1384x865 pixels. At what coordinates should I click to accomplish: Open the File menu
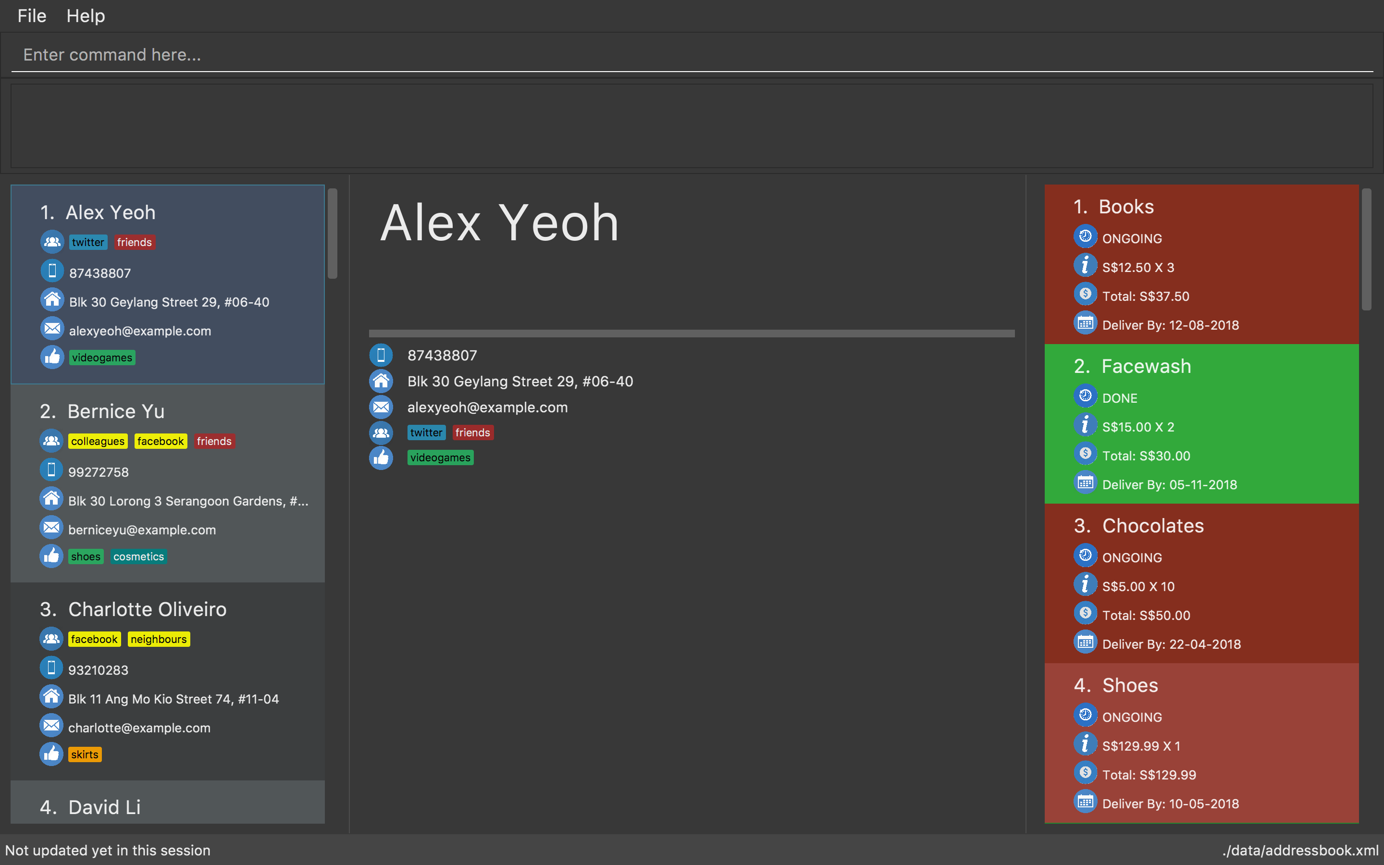tap(31, 16)
